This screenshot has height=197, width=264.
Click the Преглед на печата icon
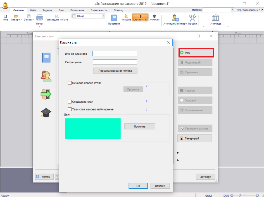point(57,18)
